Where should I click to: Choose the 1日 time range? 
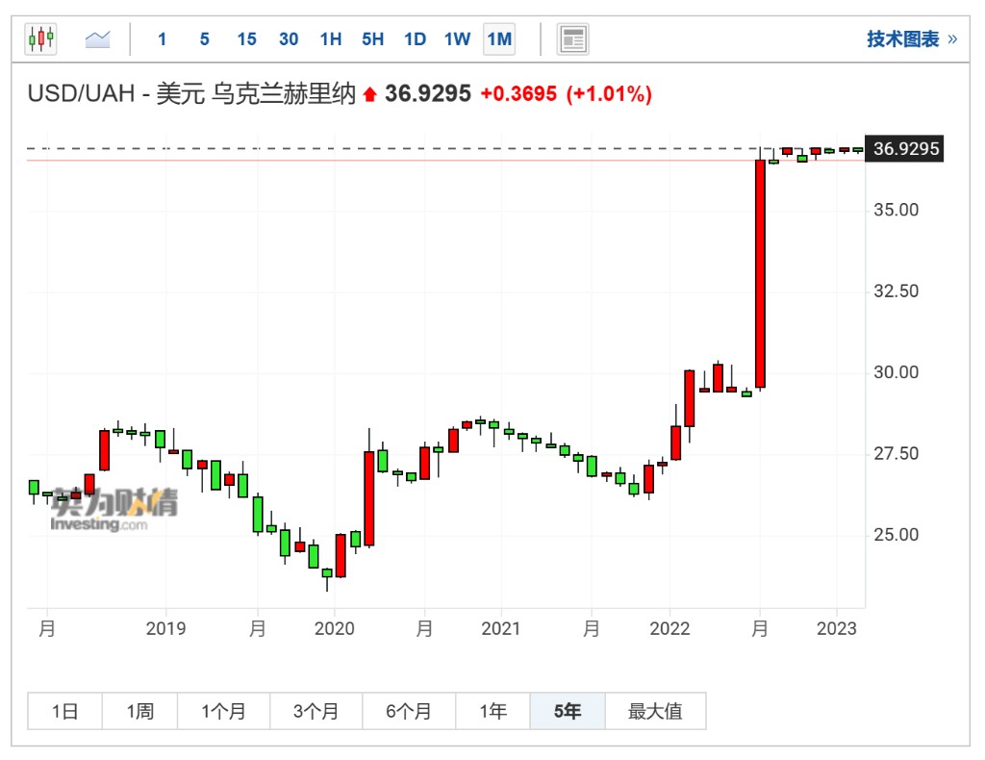[x=64, y=711]
